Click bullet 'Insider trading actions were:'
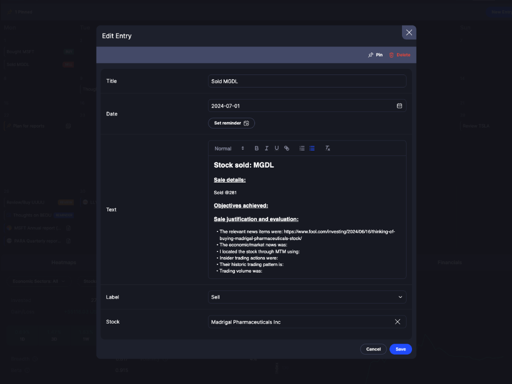Screen dimensions: 512x384 pyautogui.click(x=248, y=258)
